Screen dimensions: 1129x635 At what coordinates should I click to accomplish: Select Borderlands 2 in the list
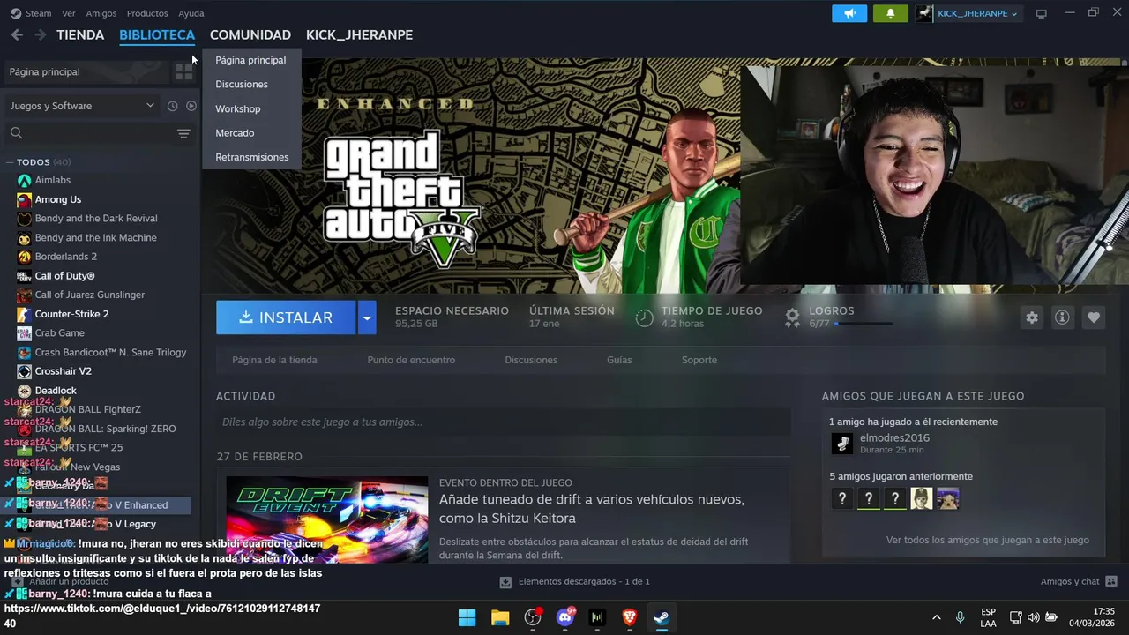[x=66, y=257]
